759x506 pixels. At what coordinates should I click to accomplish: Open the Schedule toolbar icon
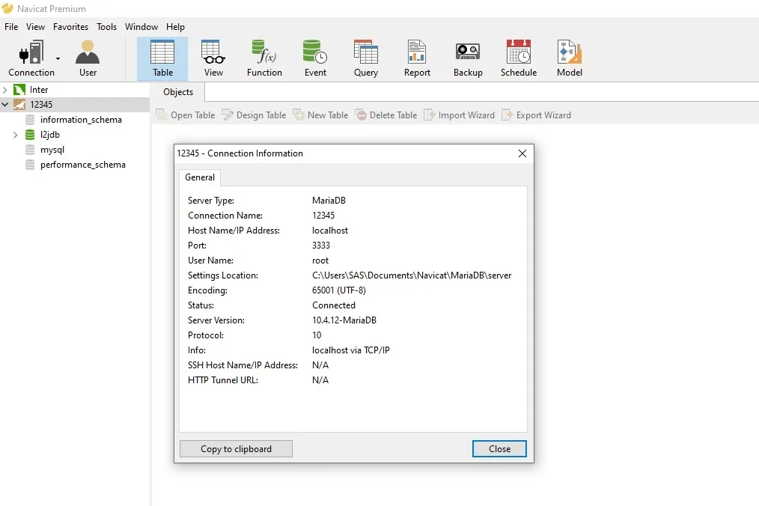coord(519,58)
